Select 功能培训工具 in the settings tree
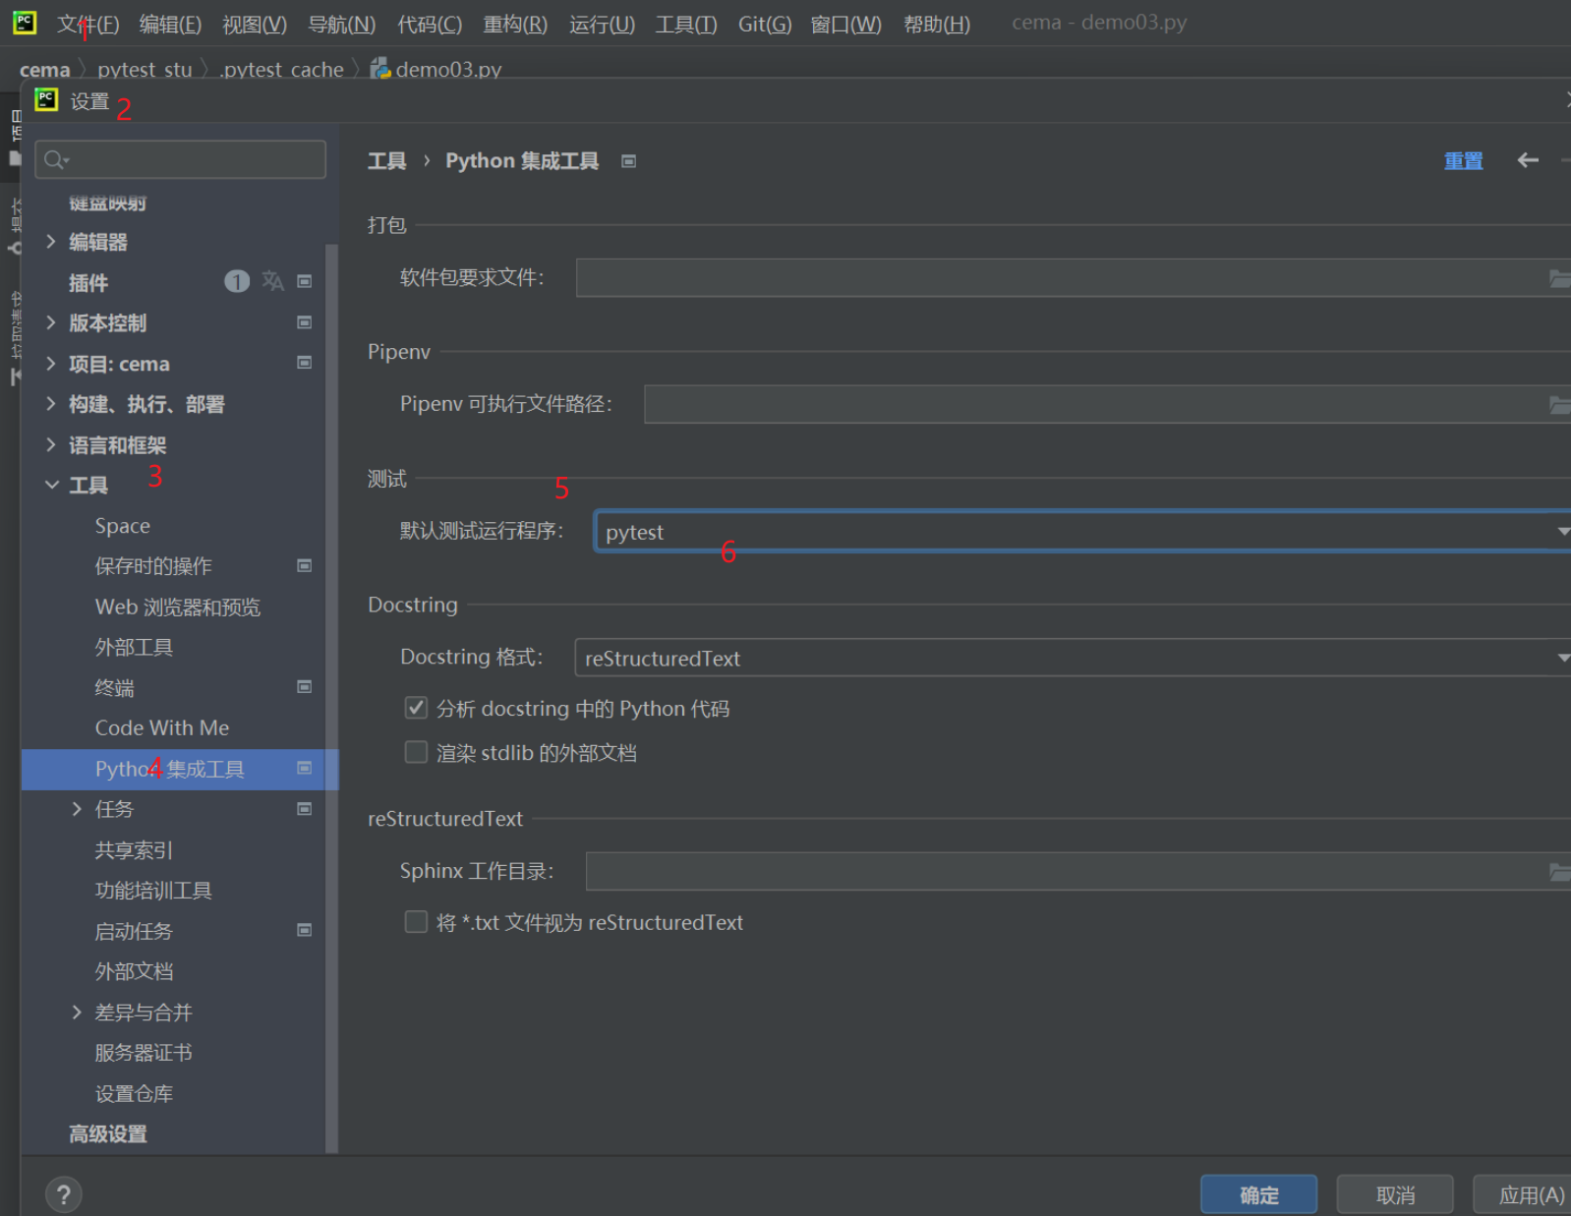 tap(153, 890)
